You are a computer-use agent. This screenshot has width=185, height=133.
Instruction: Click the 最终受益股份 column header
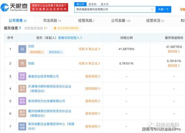[174, 38]
